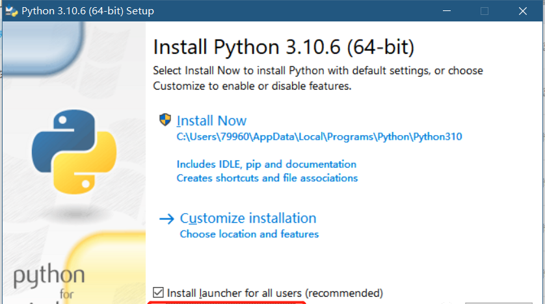Click "Choose location and features" subtitle
Viewport: 545px width, 304px height.
coord(249,234)
